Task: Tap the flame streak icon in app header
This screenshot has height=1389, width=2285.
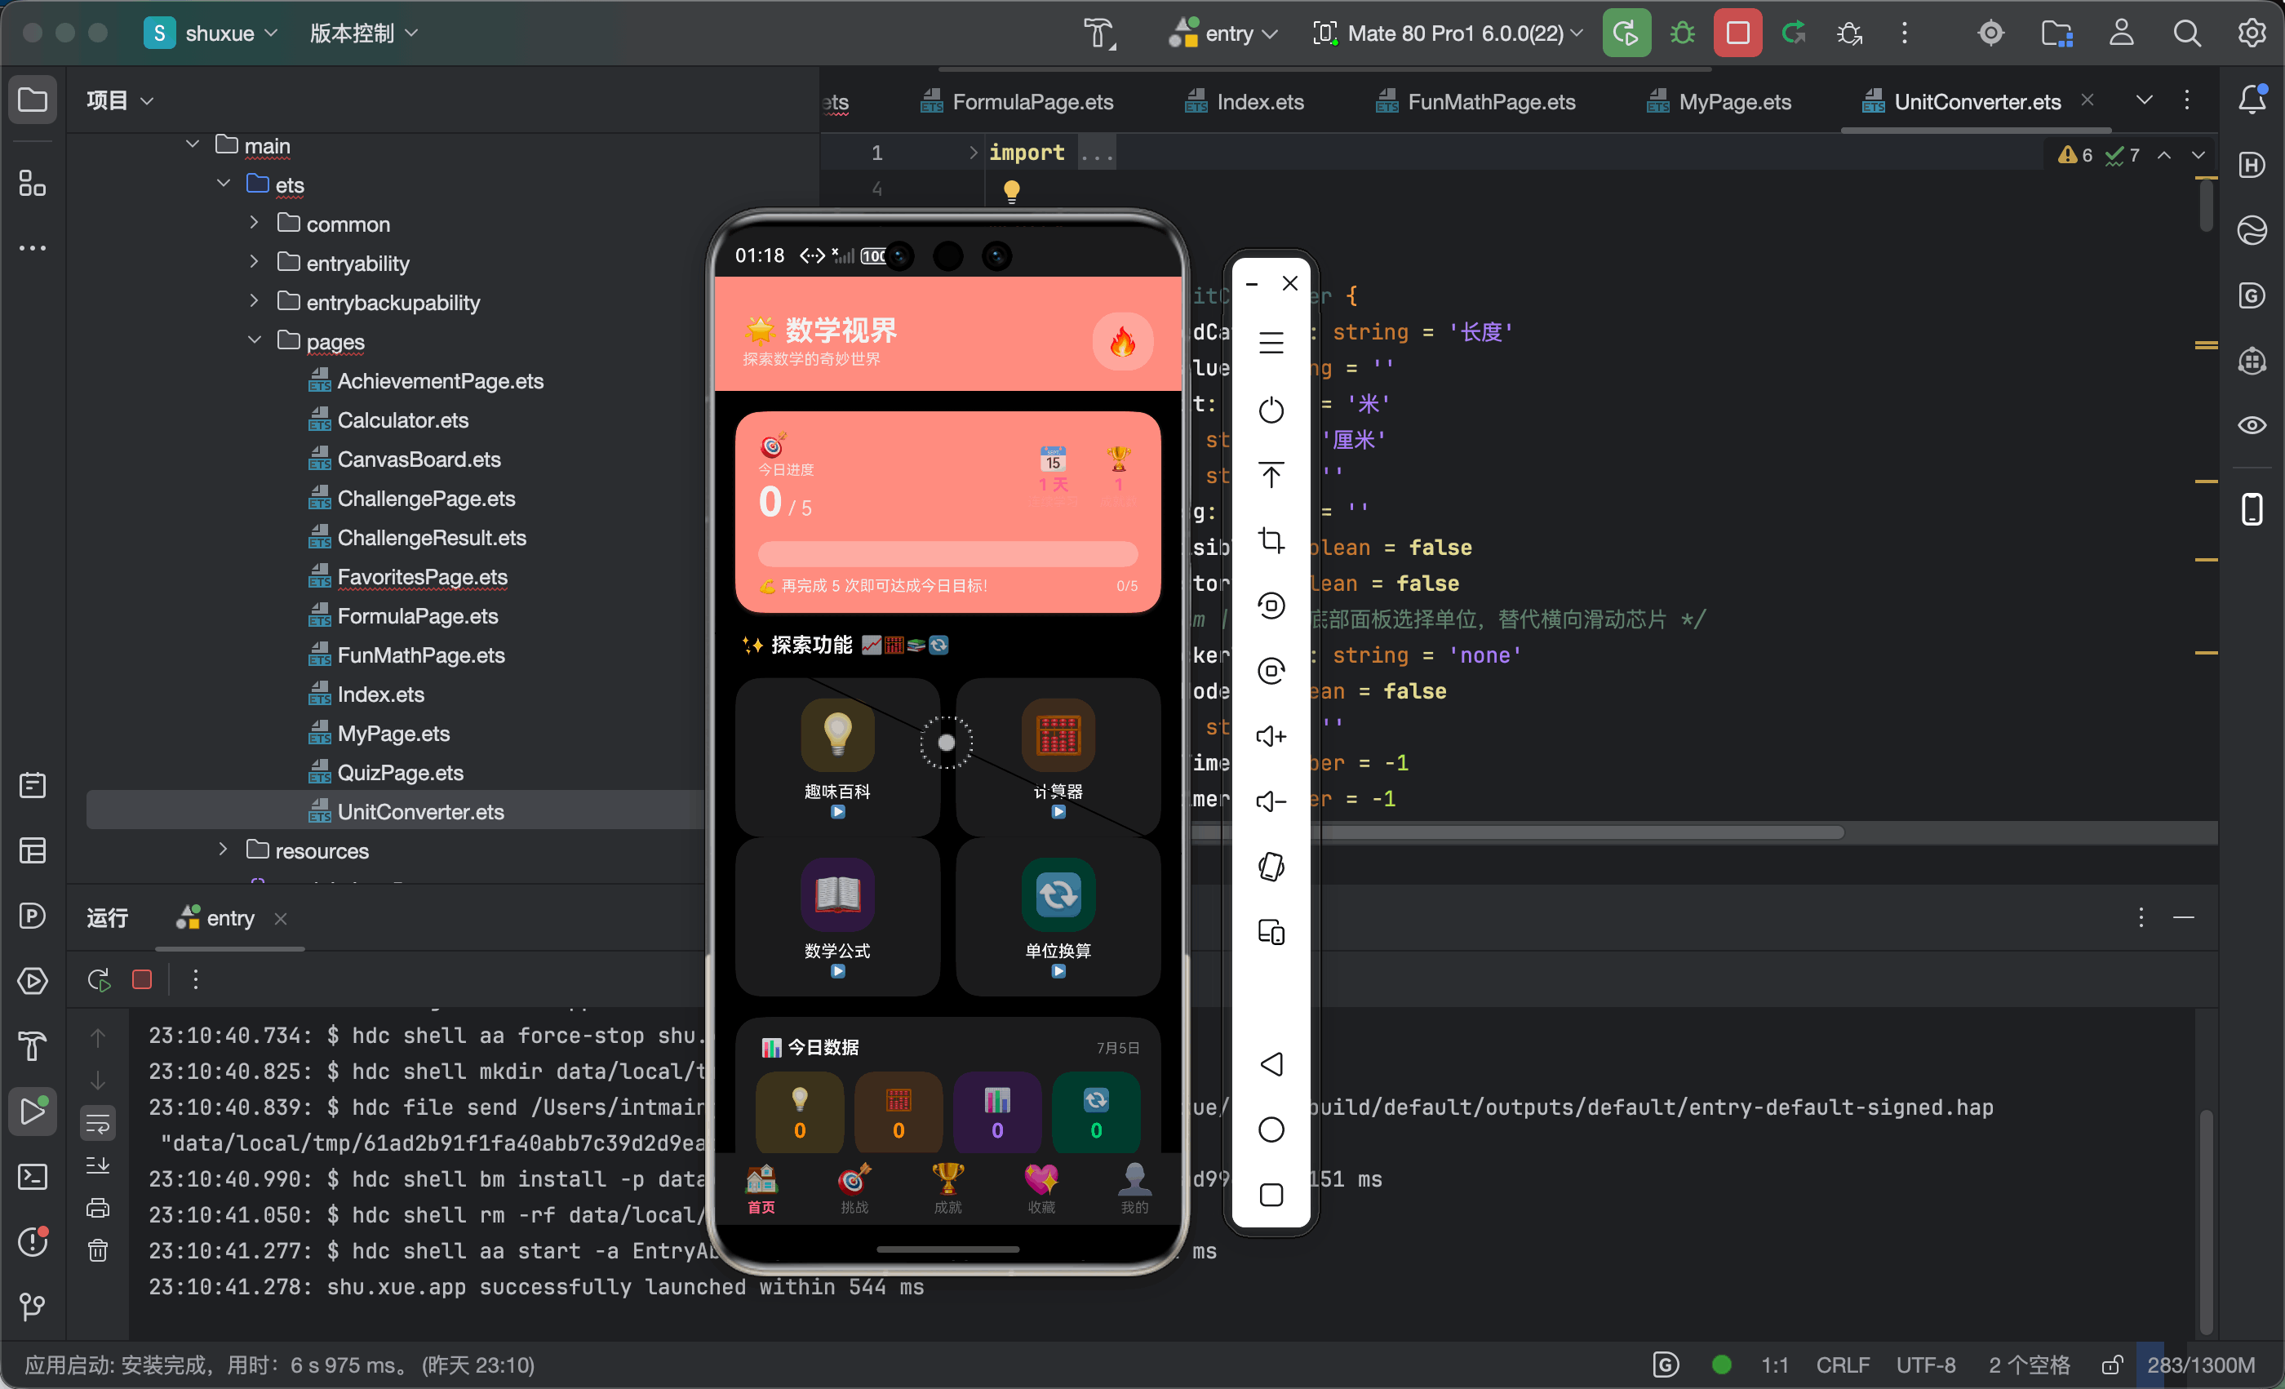Action: [x=1122, y=342]
